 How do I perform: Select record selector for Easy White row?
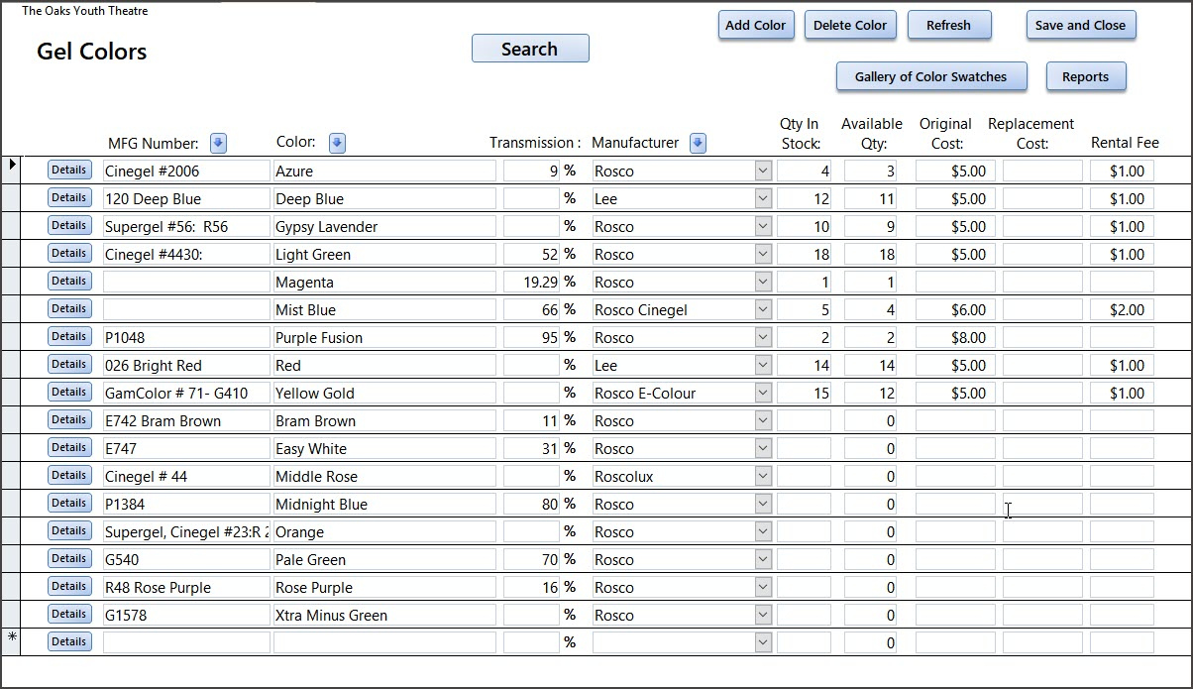[x=13, y=448]
